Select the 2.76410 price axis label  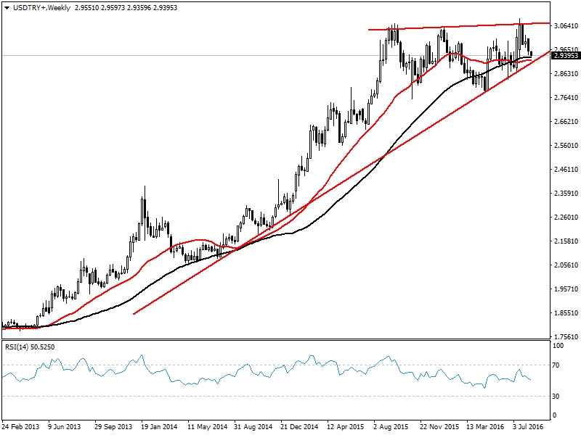click(x=566, y=98)
